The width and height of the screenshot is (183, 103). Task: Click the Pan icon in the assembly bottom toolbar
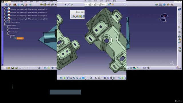coord(53,68)
